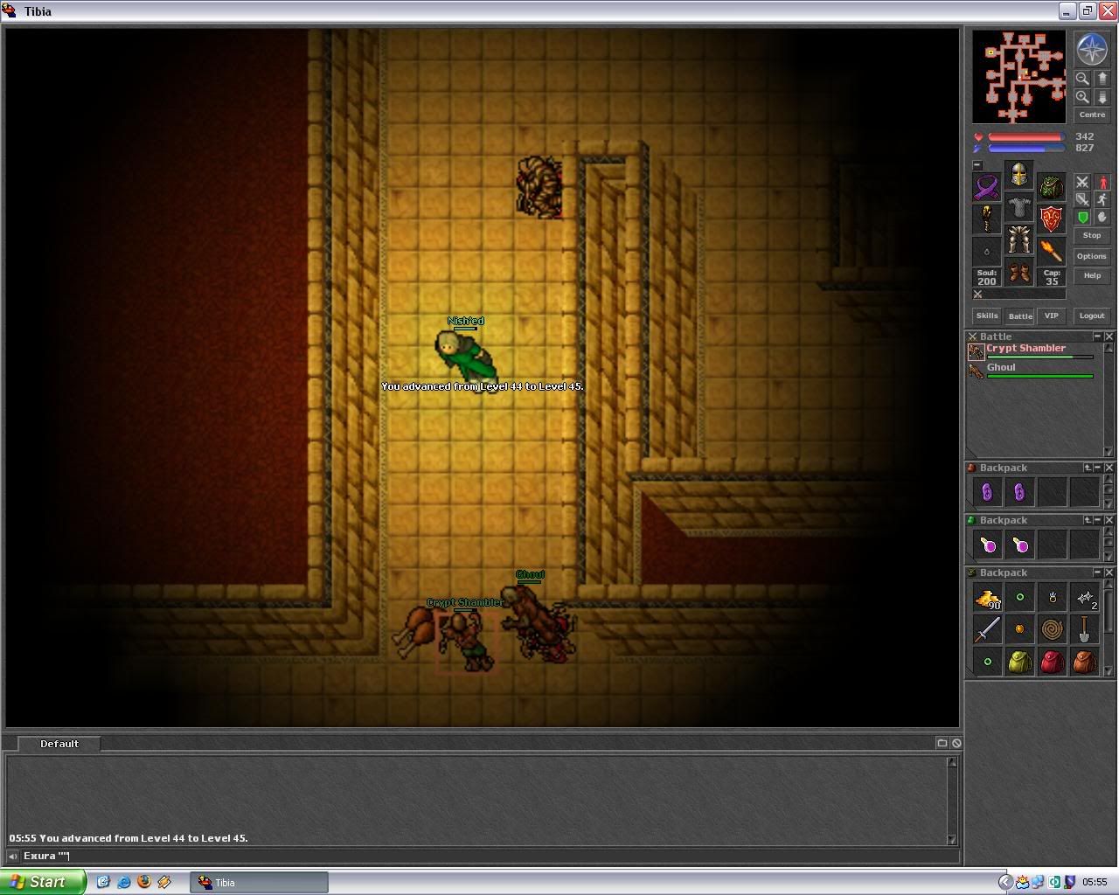The height and width of the screenshot is (895, 1119).
Task: Move minimap one floor up
Action: [1102, 78]
